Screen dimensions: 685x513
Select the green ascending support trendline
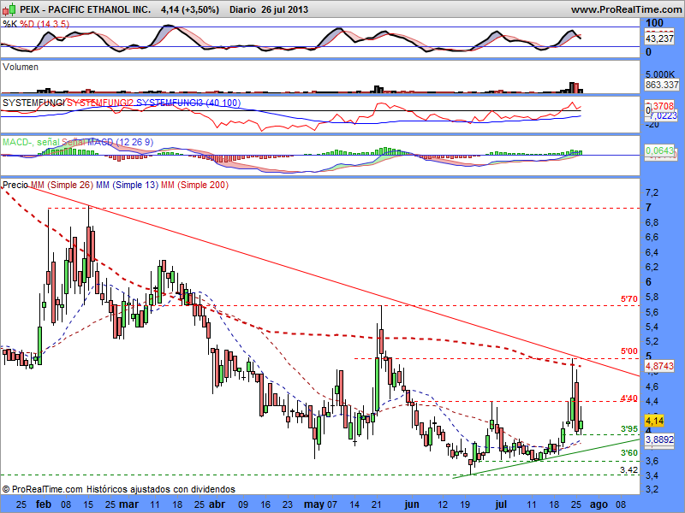tap(546, 458)
